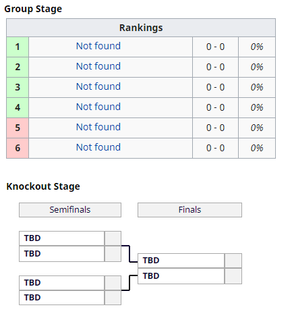Select first TBD team in bottom semifinal

pyautogui.click(x=62, y=283)
